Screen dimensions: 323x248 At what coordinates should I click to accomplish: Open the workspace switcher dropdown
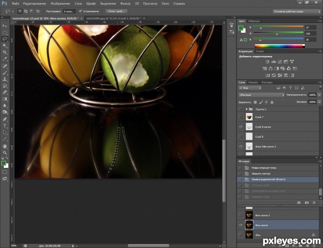point(297,11)
